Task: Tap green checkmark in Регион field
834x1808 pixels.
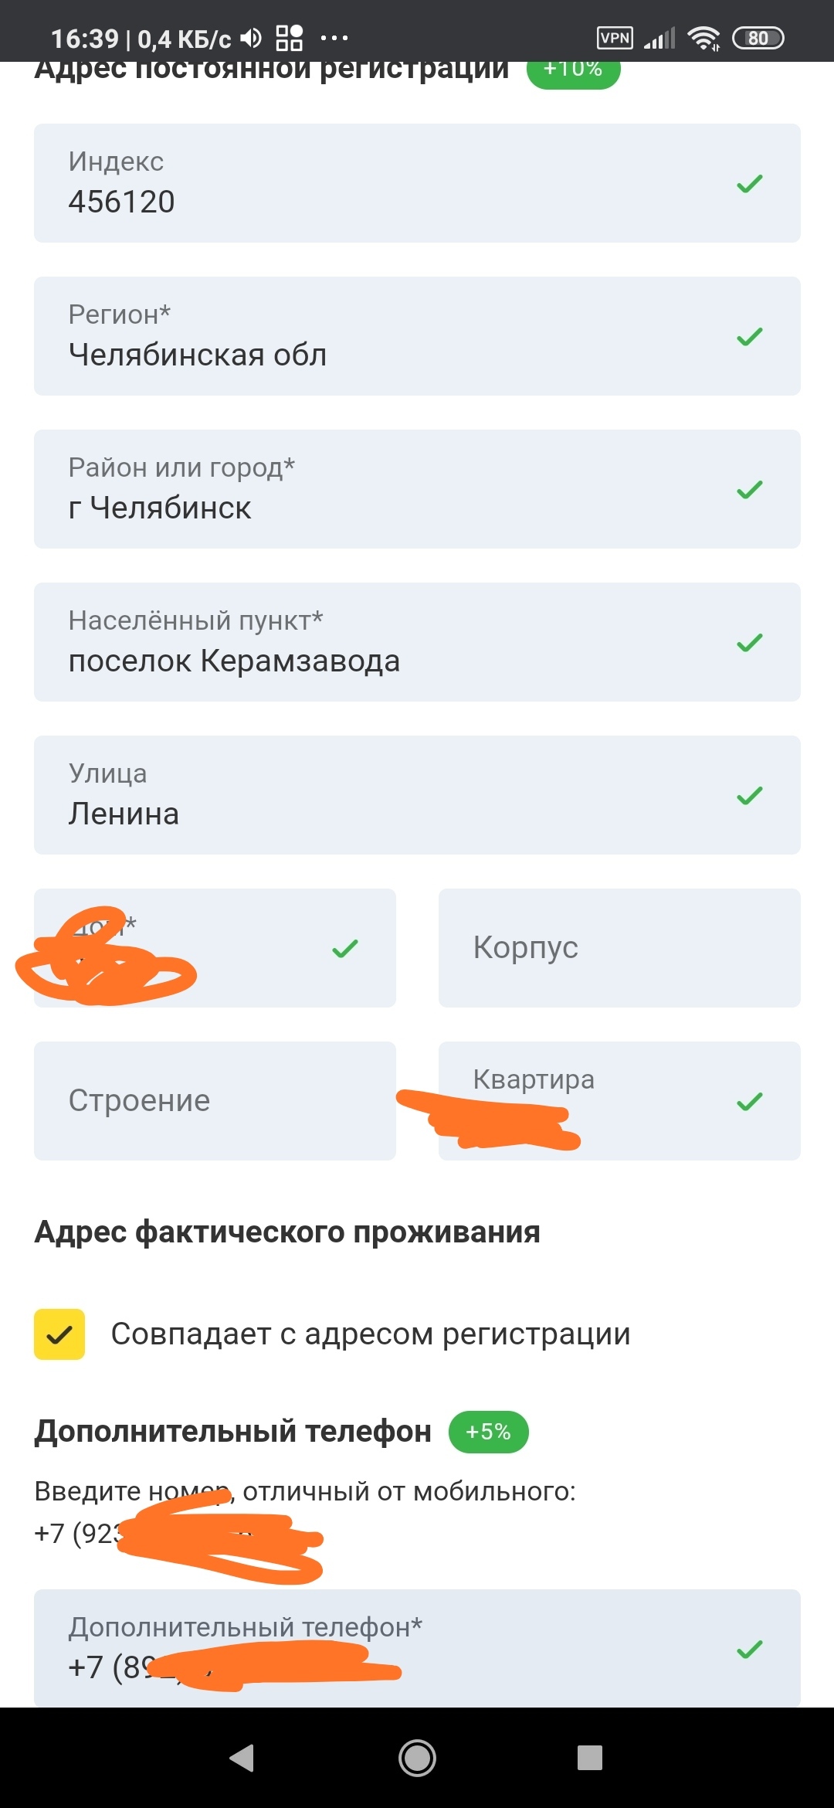Action: click(x=749, y=337)
